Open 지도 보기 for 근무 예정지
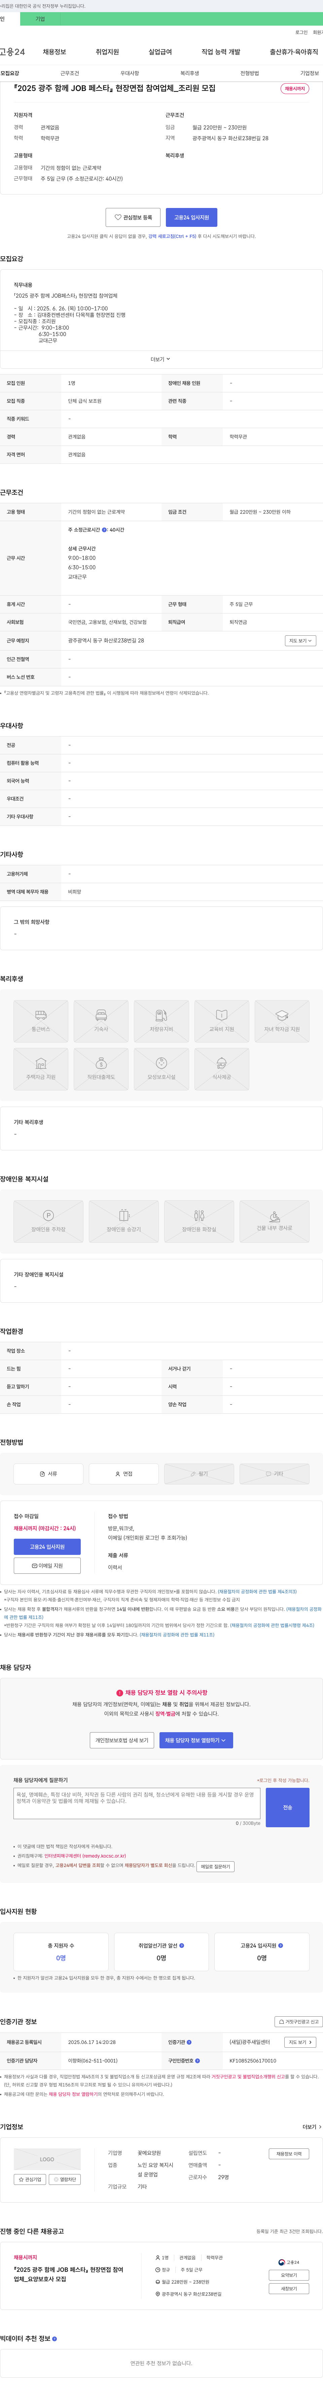The image size is (323, 2408). coord(300,640)
